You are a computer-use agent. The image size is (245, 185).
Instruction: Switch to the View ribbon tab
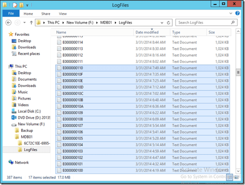point(62,14)
